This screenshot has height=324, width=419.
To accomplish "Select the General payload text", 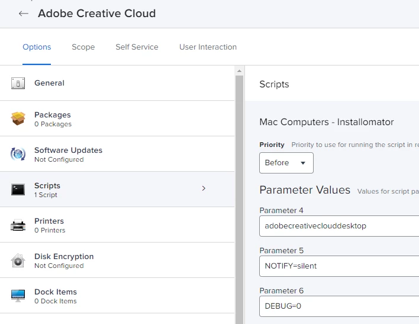I will tap(50, 83).
